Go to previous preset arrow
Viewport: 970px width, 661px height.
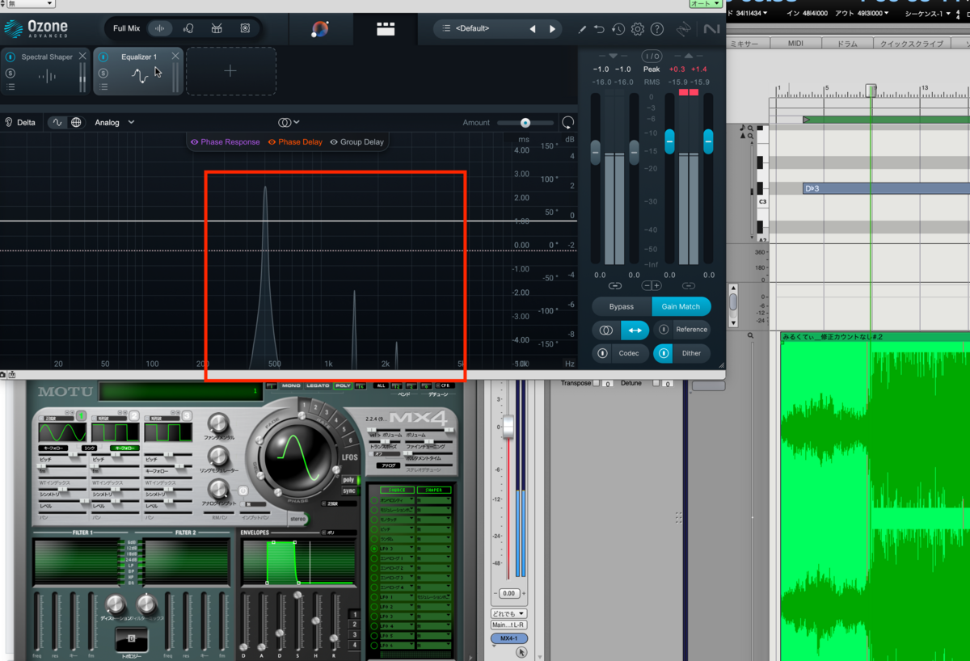[533, 29]
